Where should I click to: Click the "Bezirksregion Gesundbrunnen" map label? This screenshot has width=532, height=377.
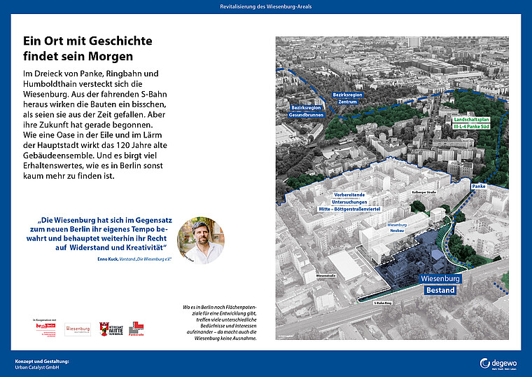(x=306, y=111)
